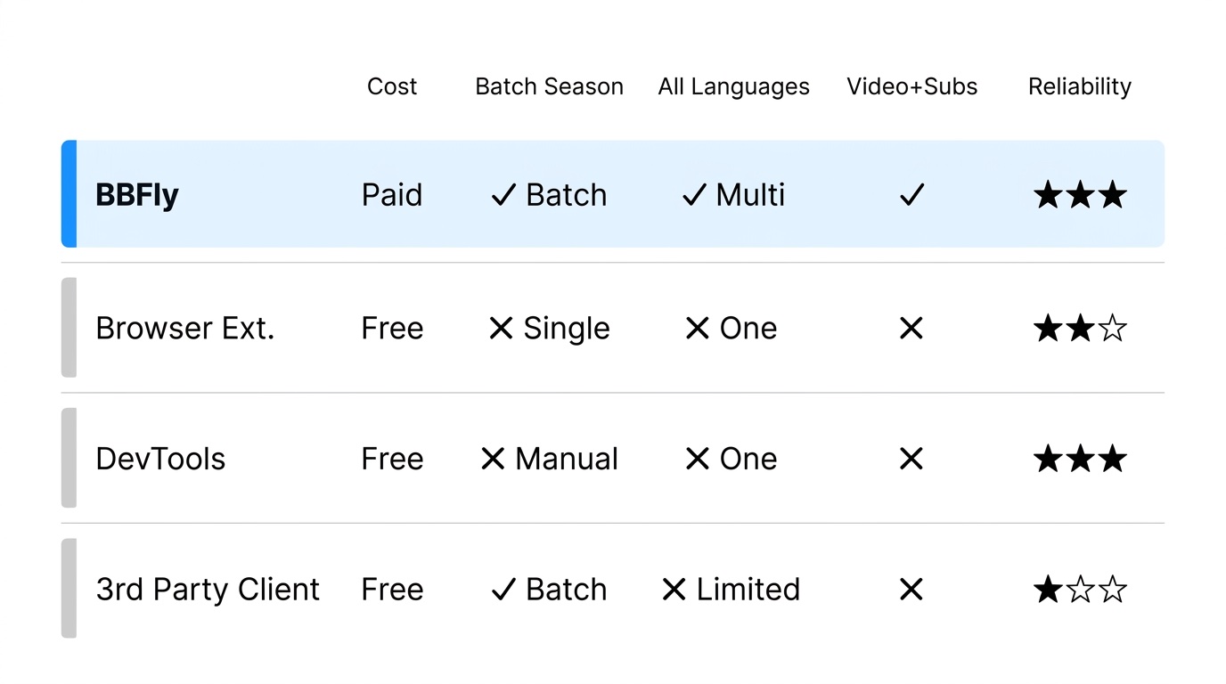Click the Paid cost cell for BBFly
The width and height of the screenshot is (1226, 684).
point(392,195)
